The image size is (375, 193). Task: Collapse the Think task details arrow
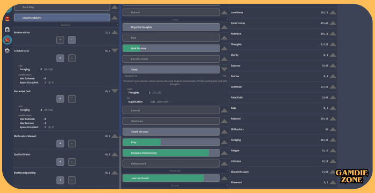(224, 70)
